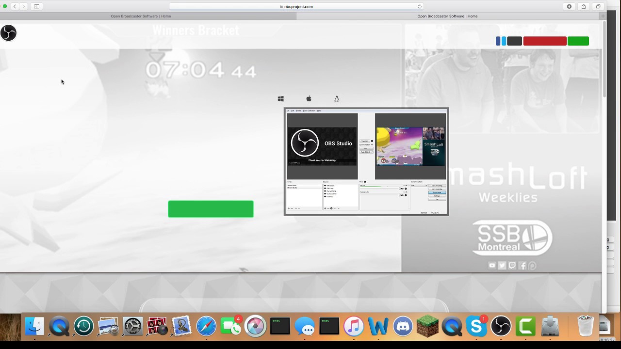The height and width of the screenshot is (349, 621).
Task: Open Preview from the Dock
Action: pyautogui.click(x=108, y=326)
